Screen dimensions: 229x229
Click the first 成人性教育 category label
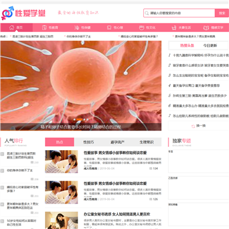(90, 169)
